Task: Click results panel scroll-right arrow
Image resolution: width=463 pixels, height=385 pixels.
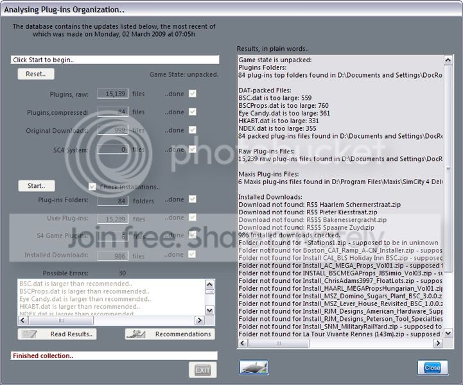Action: [x=438, y=343]
